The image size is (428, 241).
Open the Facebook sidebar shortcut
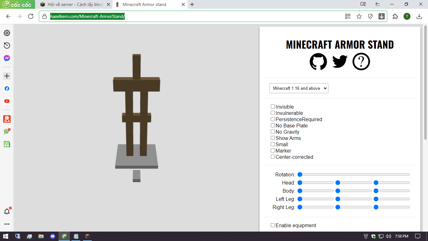tap(7, 88)
